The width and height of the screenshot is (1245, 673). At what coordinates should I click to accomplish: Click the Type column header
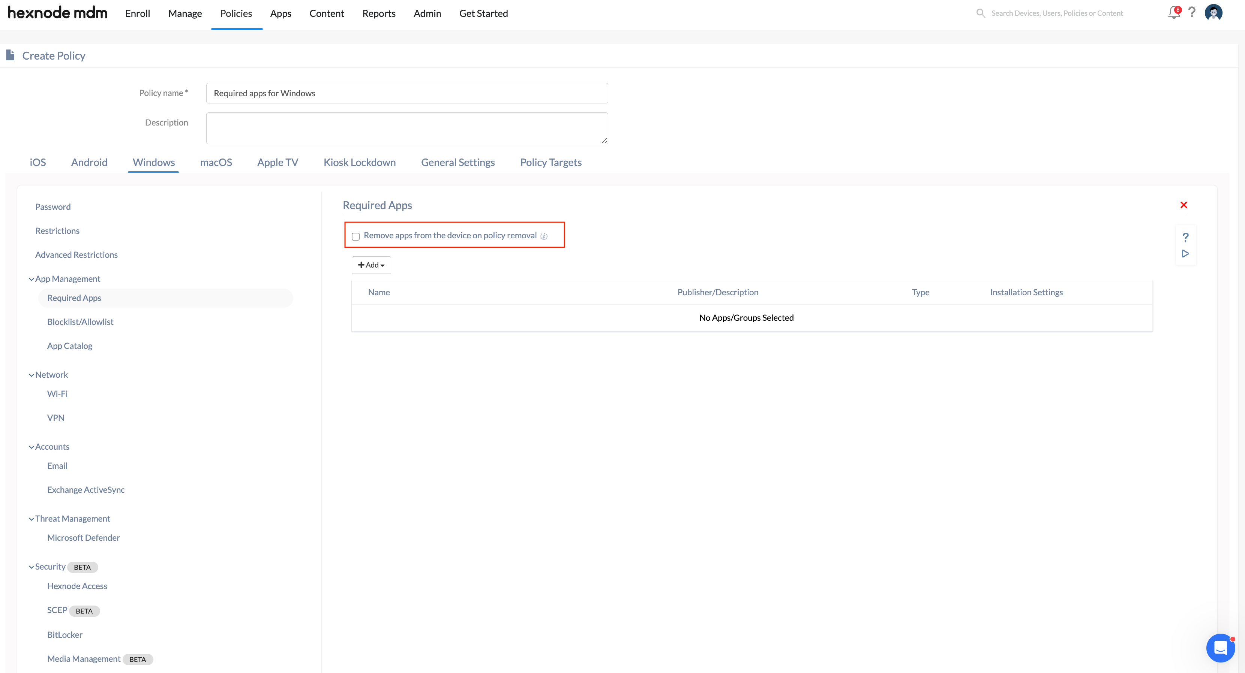click(921, 293)
